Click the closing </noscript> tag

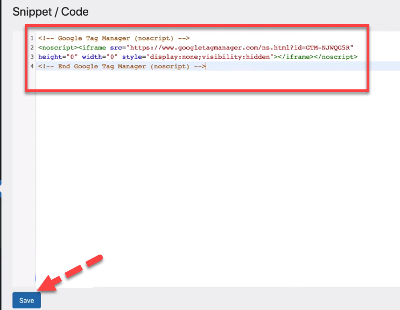click(x=336, y=57)
